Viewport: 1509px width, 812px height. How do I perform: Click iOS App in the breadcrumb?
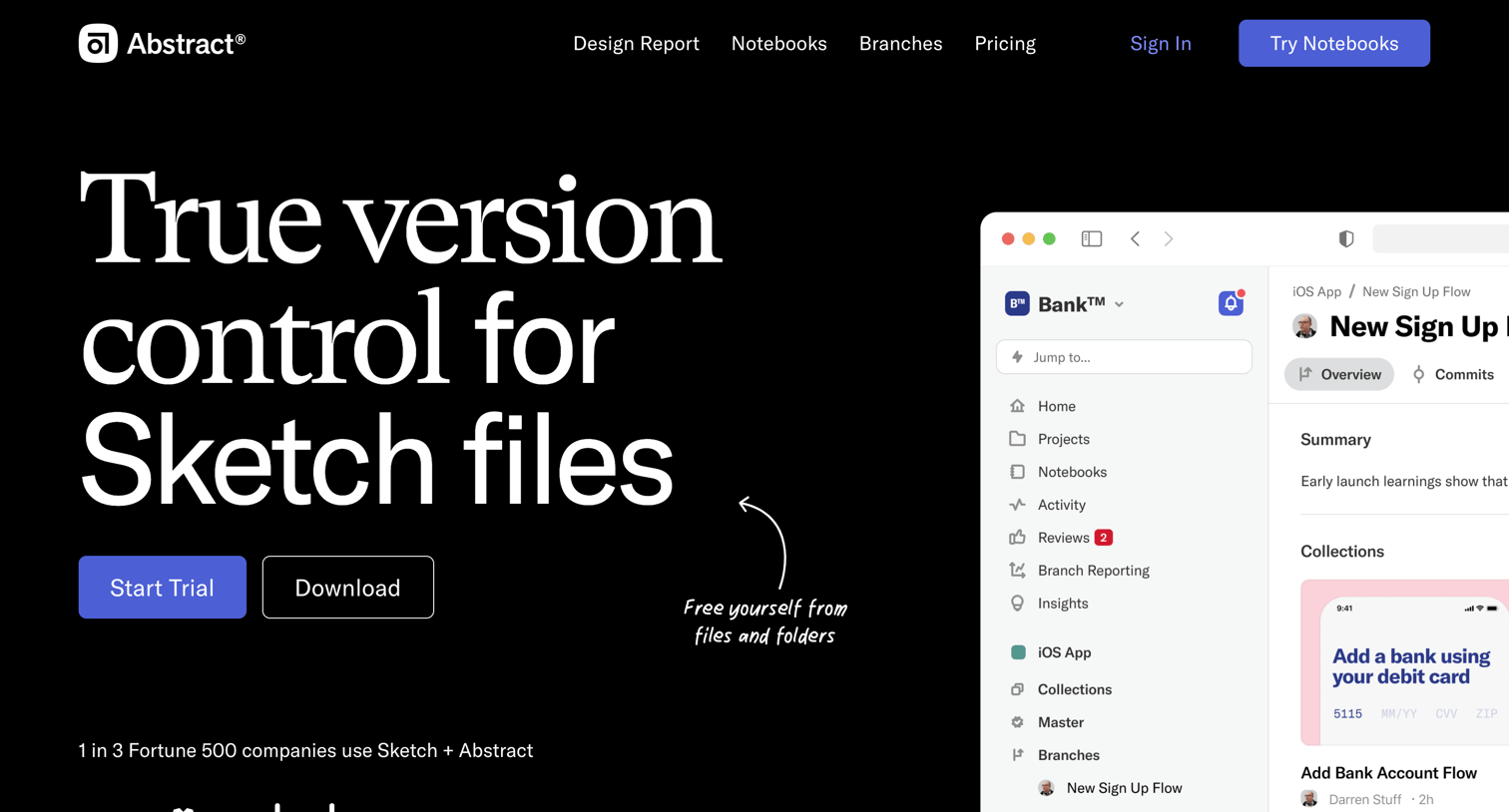point(1316,291)
